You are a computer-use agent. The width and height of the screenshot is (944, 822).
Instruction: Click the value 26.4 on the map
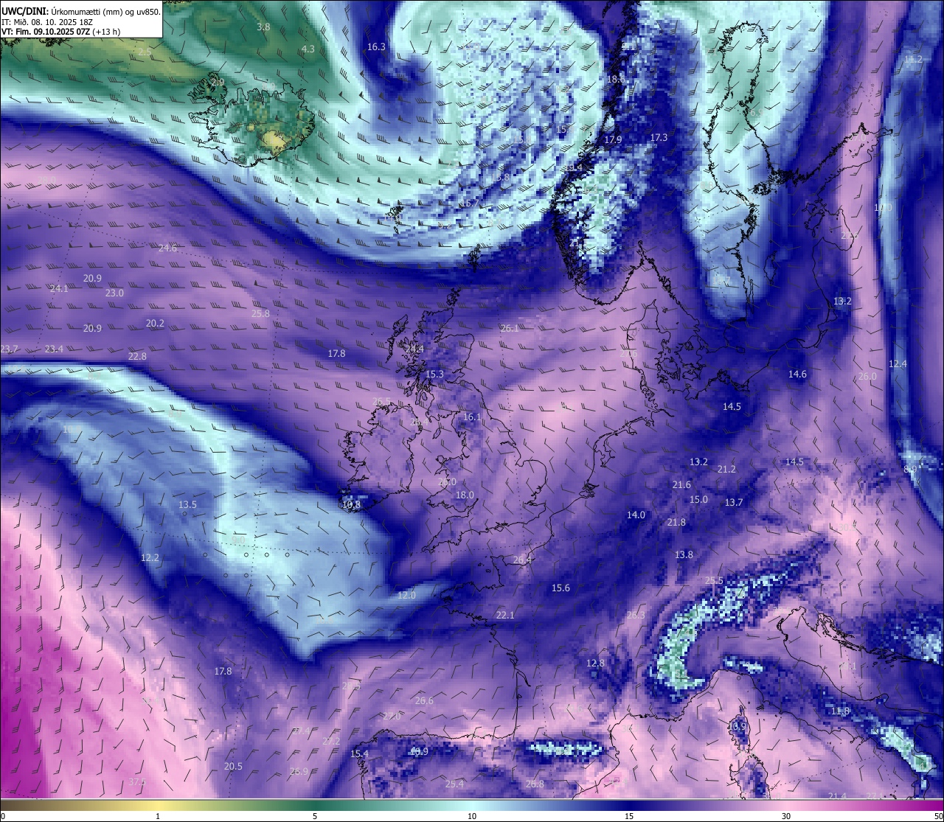[x=522, y=560]
